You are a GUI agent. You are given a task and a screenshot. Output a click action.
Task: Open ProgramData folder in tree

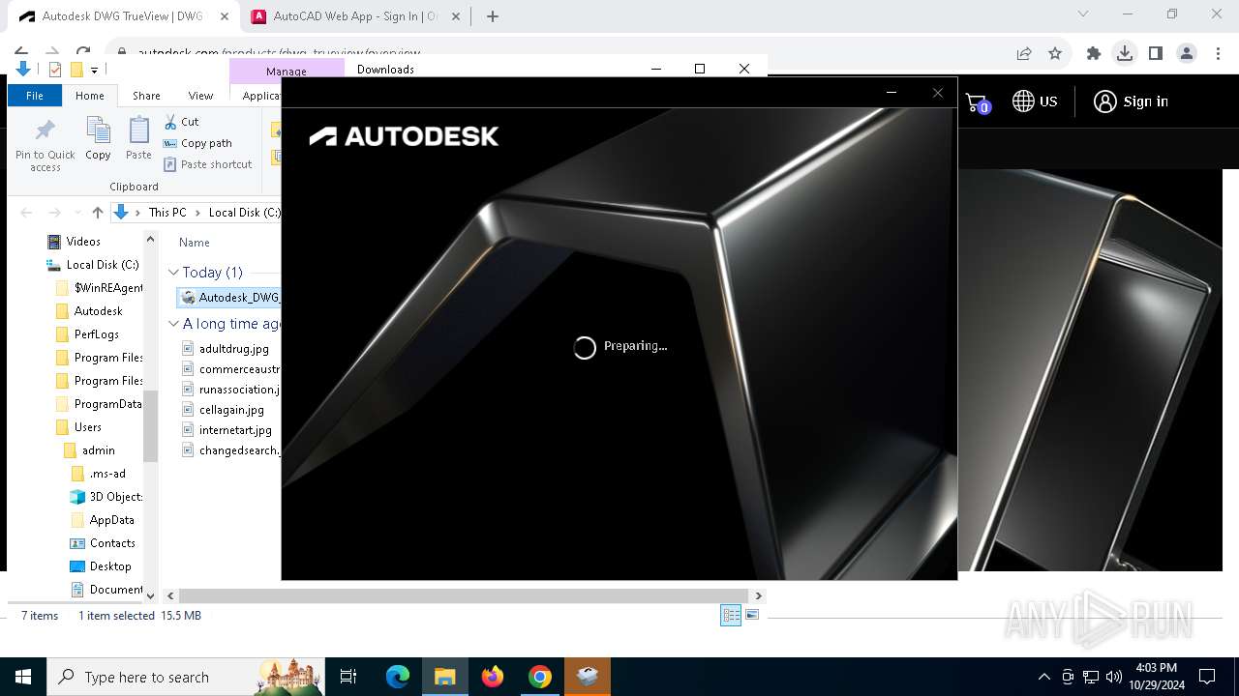point(107,404)
